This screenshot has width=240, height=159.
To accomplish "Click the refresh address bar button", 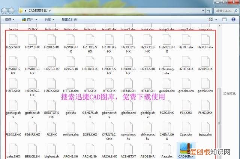I will 209,11.
